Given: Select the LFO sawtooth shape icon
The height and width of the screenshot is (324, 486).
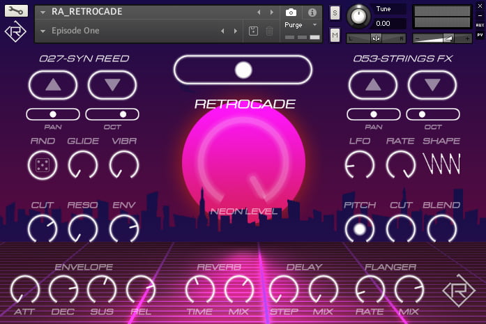Looking at the screenshot, I should 441,164.
